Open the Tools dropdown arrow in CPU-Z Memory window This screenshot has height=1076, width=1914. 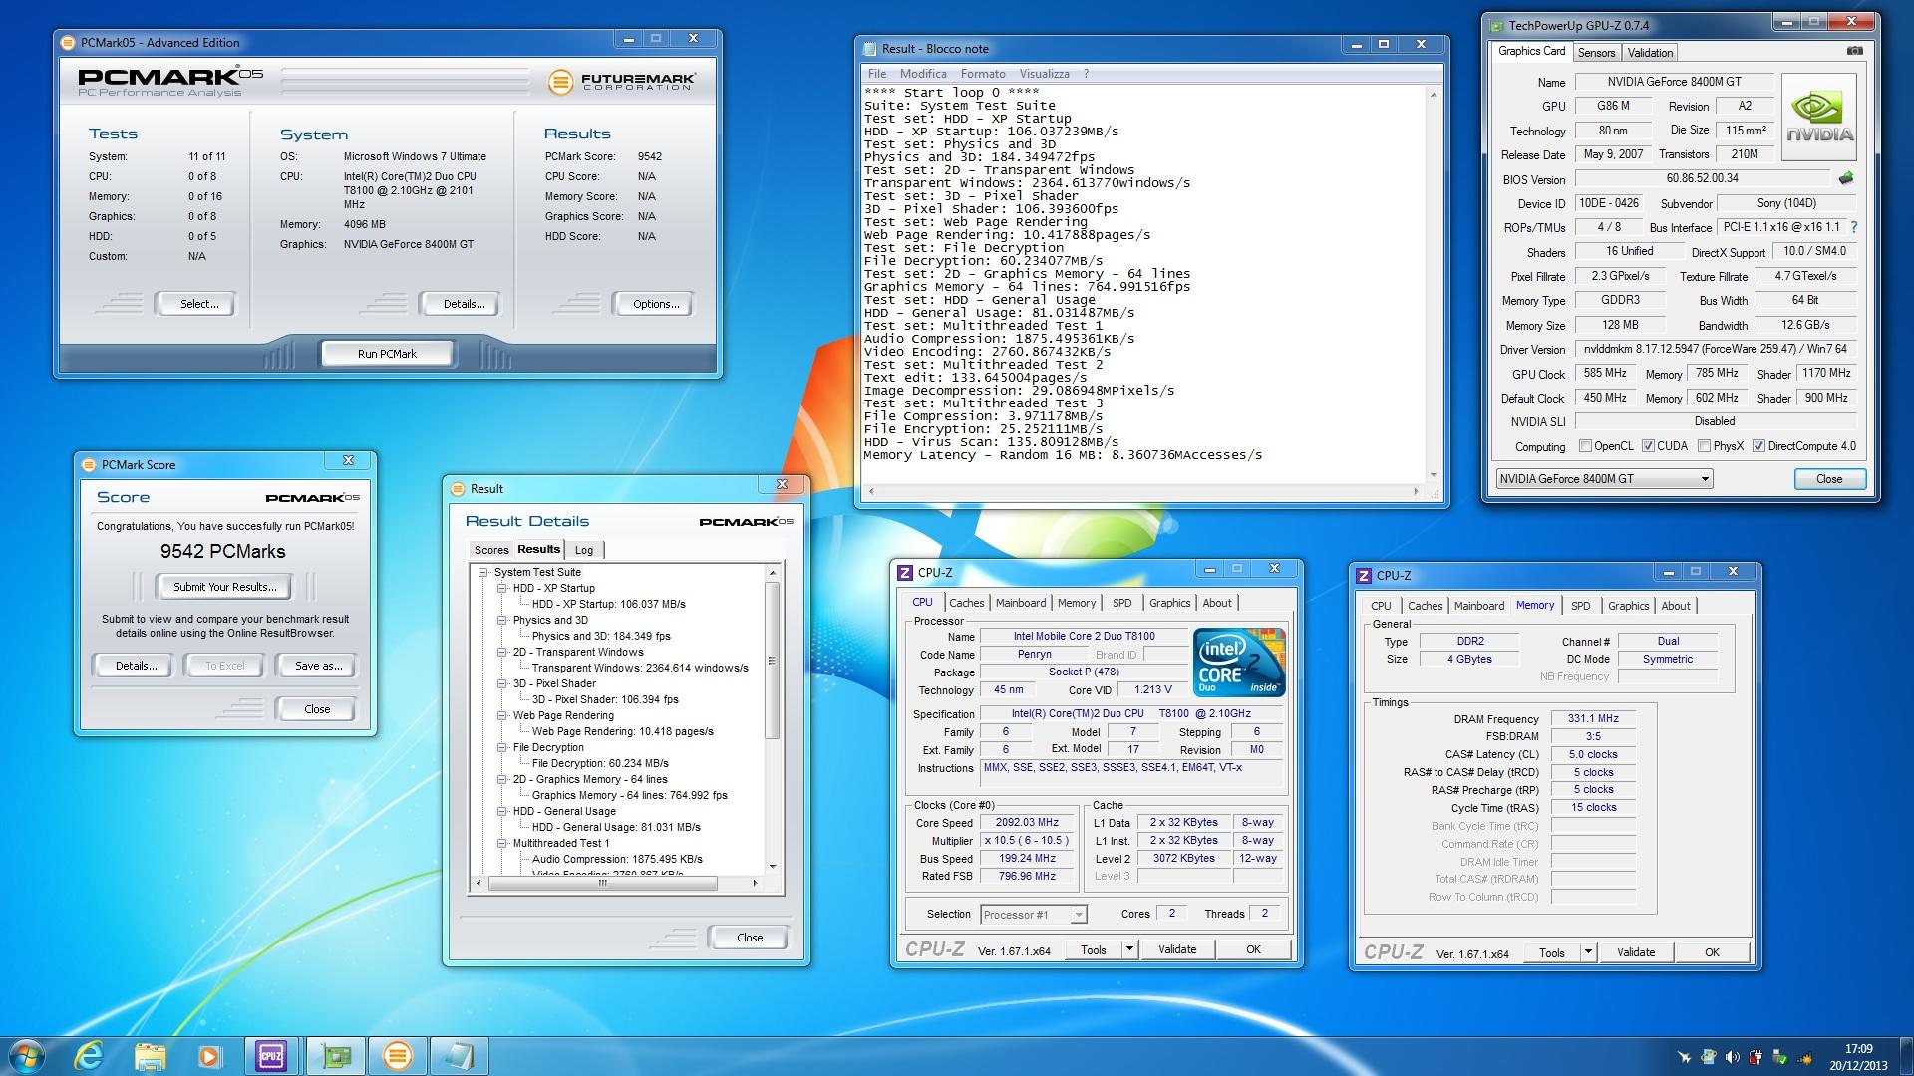click(x=1588, y=952)
